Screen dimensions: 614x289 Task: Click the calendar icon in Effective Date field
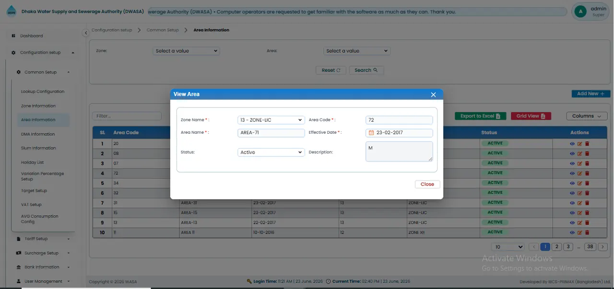pyautogui.click(x=371, y=133)
